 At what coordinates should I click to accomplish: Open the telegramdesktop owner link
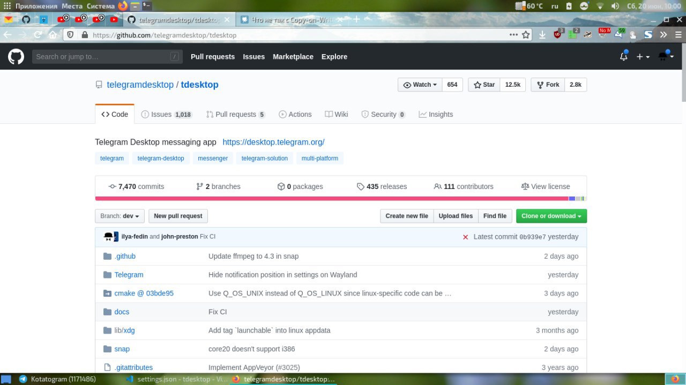pos(140,85)
